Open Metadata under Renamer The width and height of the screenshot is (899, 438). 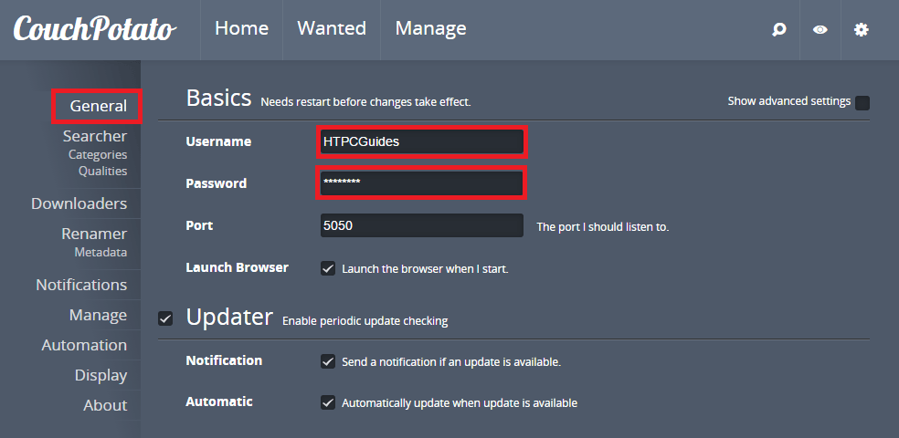click(100, 252)
